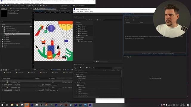
Task: Click the new preset group folder icon in Preset Browser
Action: point(81,68)
